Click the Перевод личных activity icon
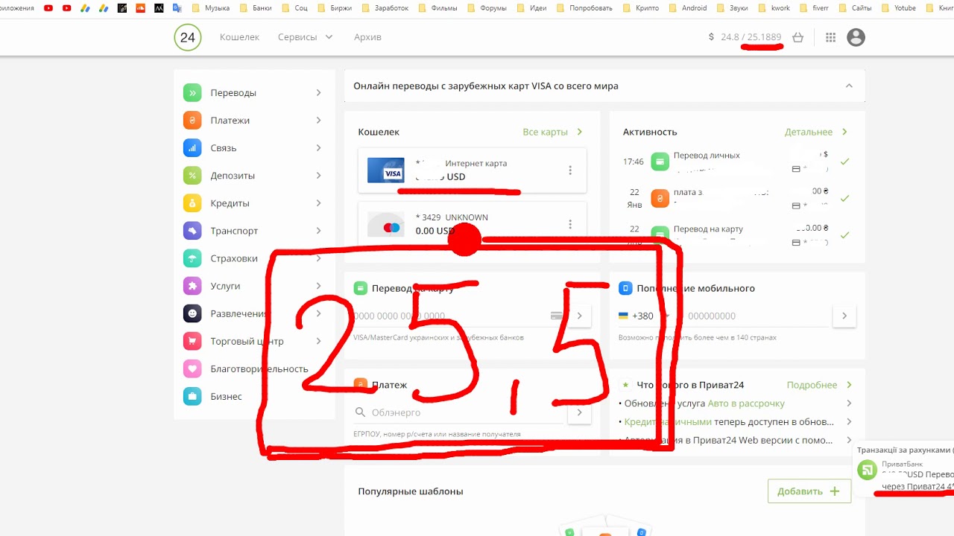The height and width of the screenshot is (536, 954). pyautogui.click(x=660, y=162)
